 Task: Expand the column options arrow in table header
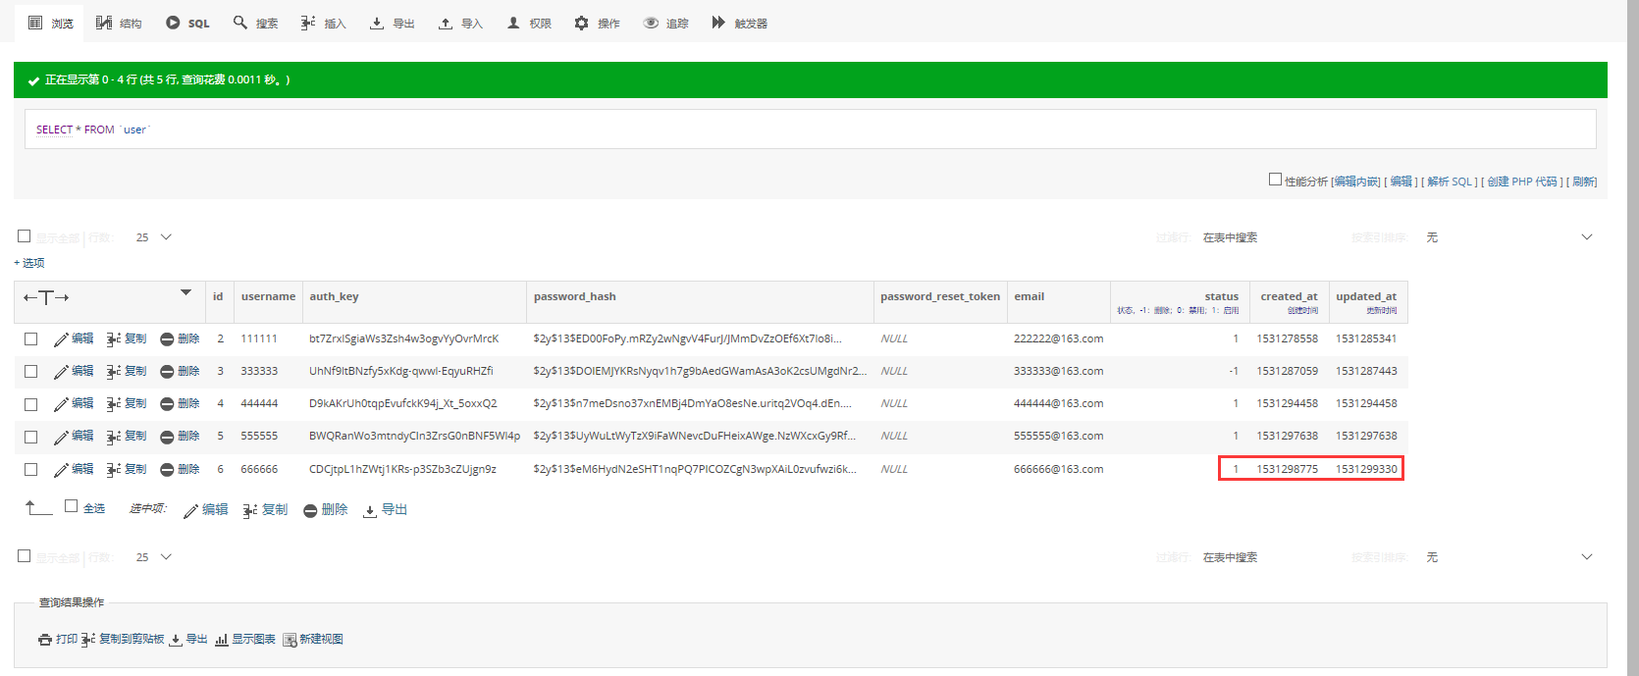click(185, 292)
